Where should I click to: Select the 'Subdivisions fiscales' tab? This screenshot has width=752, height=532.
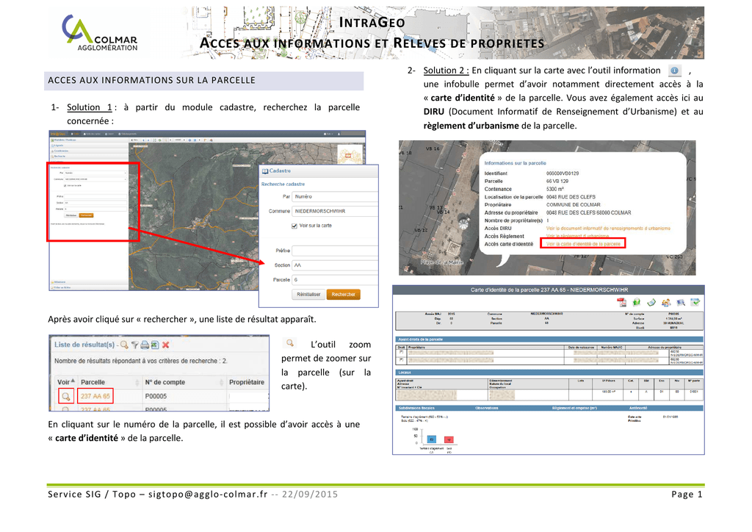tap(416, 407)
